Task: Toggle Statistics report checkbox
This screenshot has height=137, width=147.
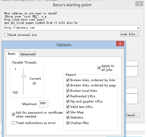Action: [68, 117]
